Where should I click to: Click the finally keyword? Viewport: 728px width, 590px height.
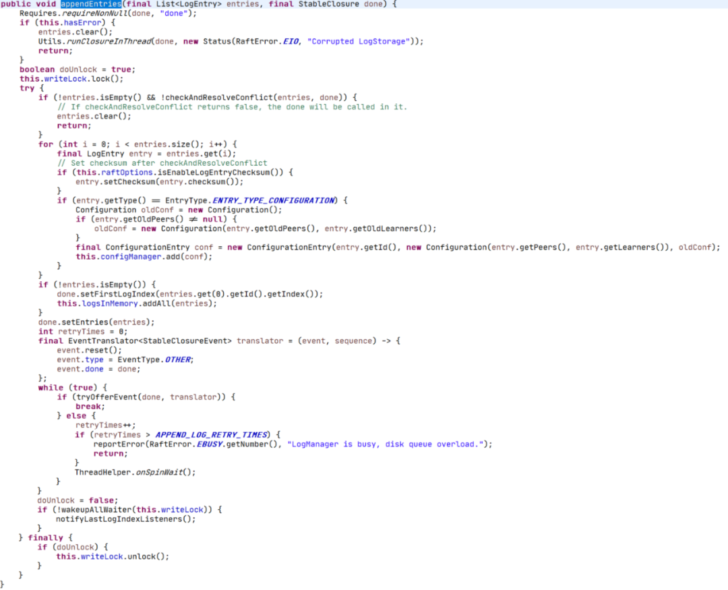[46, 537]
